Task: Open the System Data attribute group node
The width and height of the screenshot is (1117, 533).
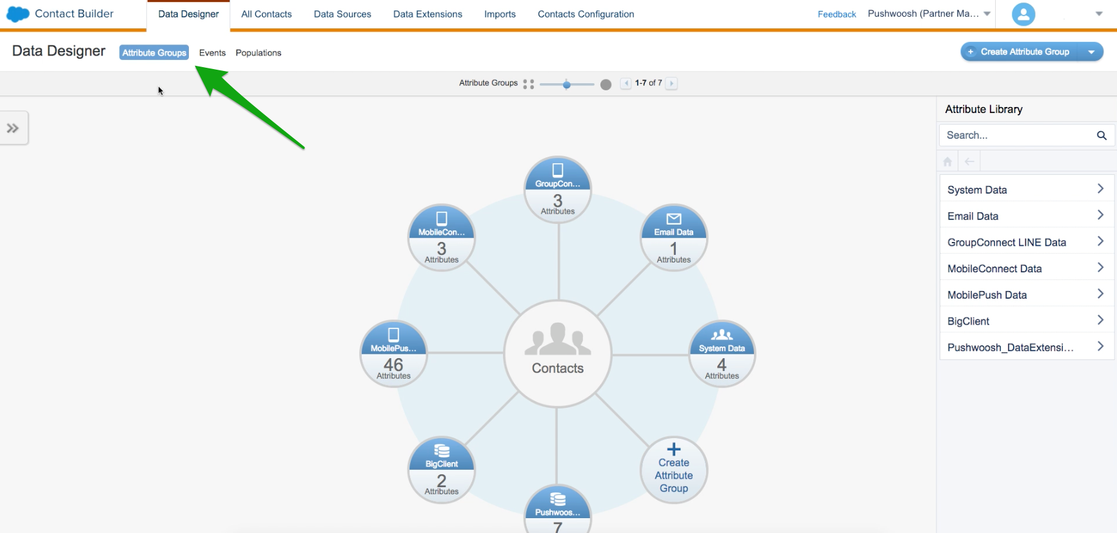Action: point(722,354)
